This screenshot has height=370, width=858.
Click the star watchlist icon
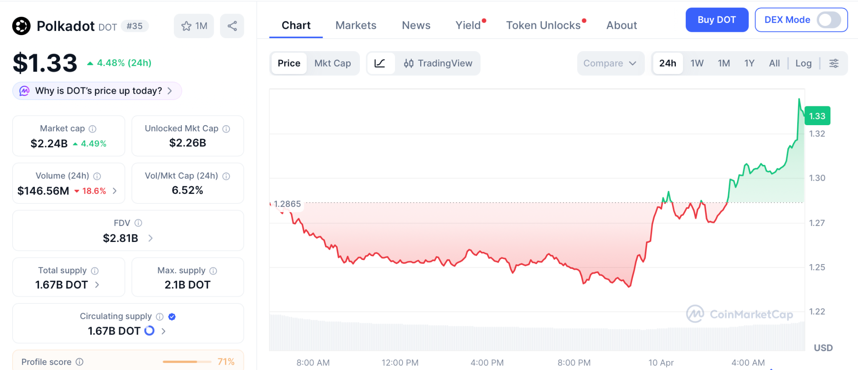point(186,26)
